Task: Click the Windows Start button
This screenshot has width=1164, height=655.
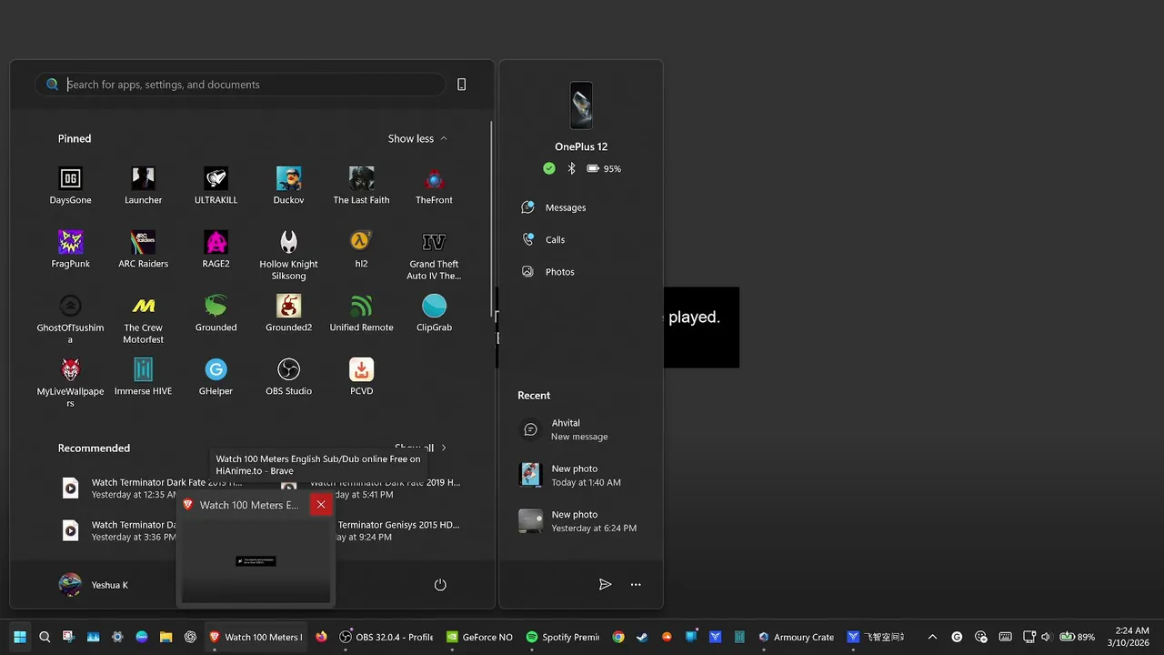Action: (x=20, y=637)
